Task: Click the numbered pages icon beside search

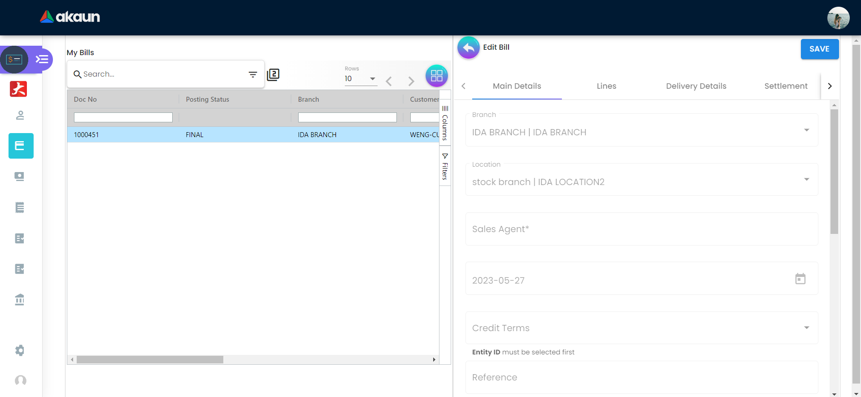Action: 273,74
